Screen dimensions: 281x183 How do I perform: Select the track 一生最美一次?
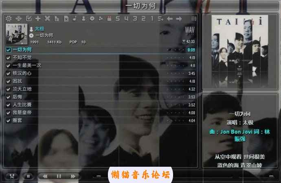27,65
